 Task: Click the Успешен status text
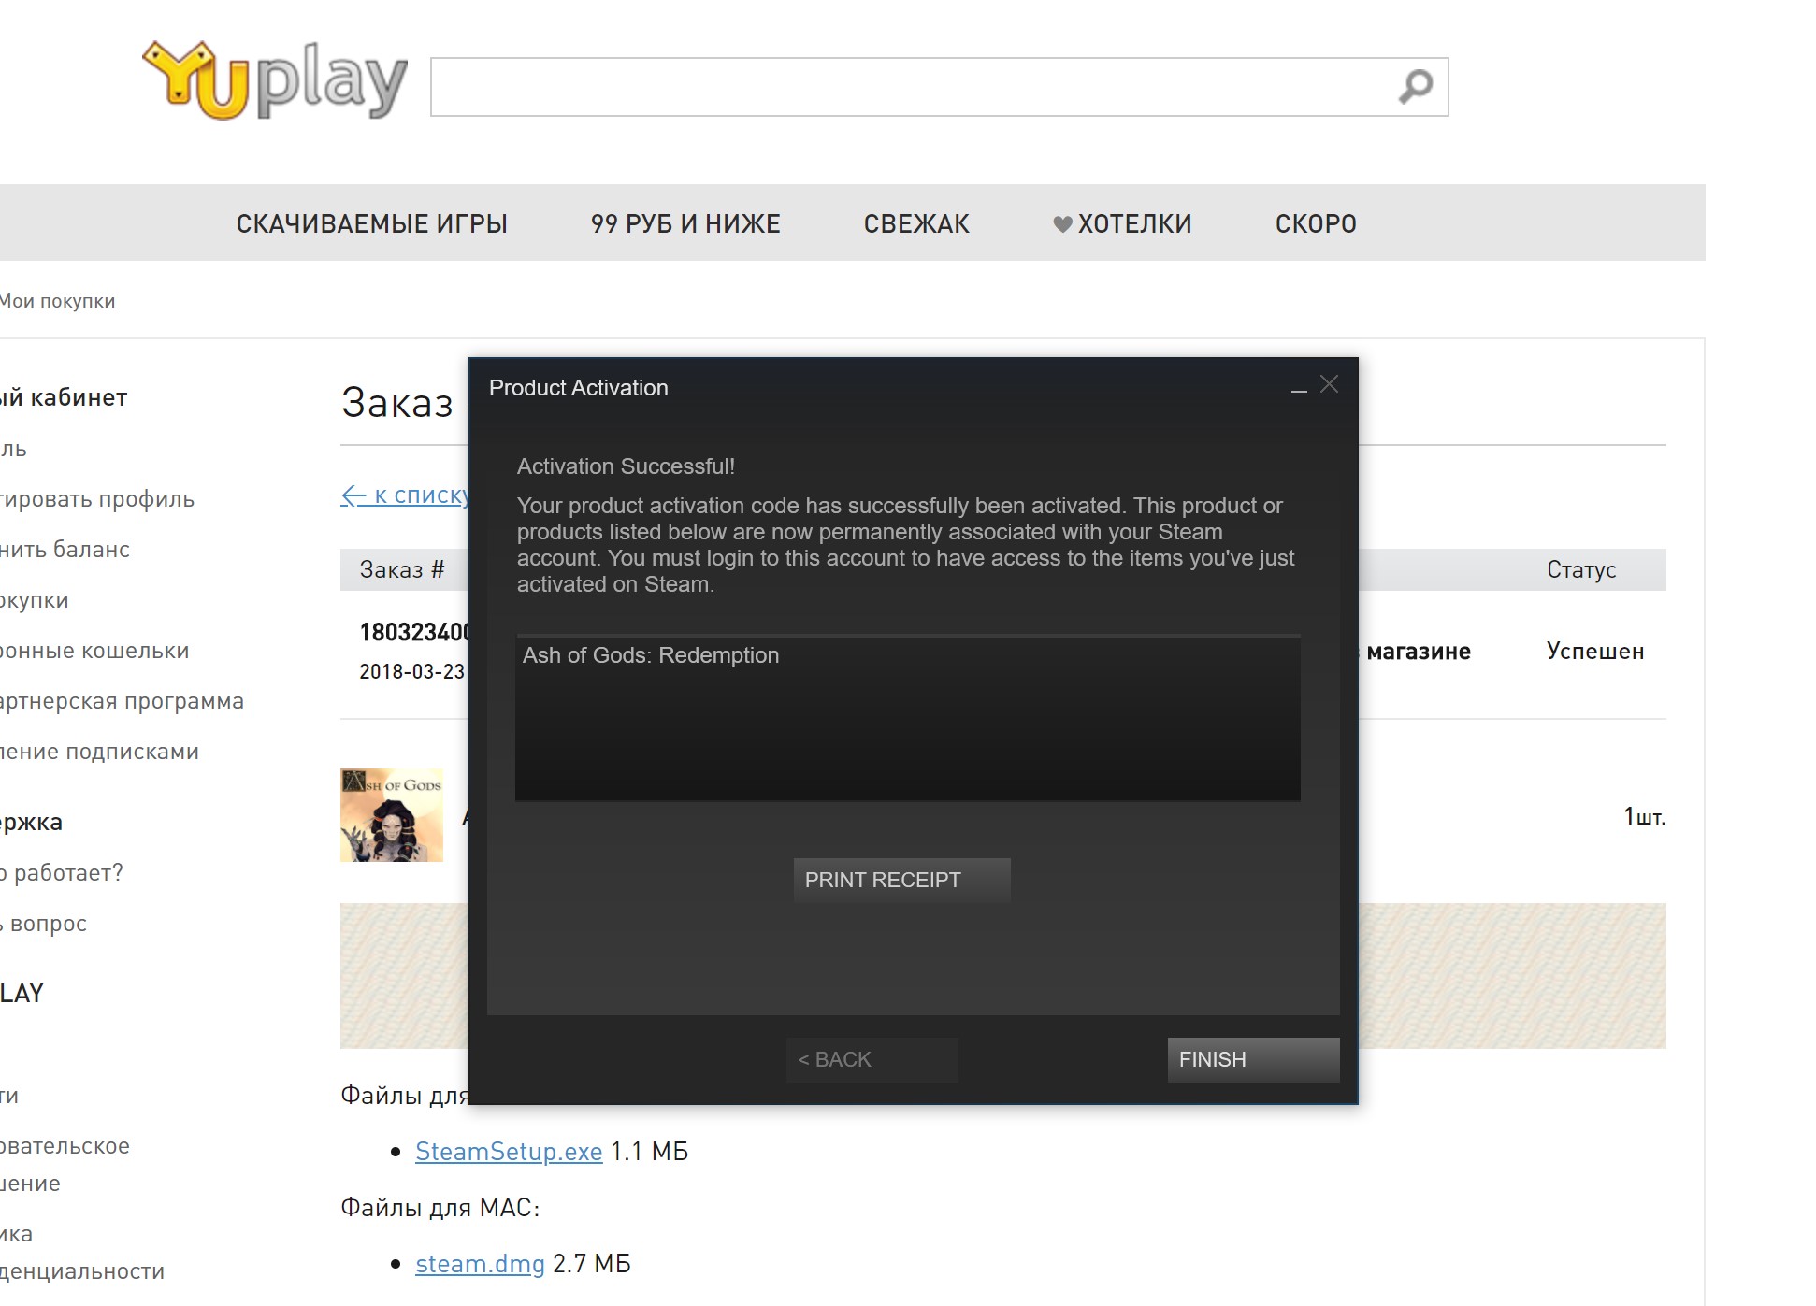[1595, 652]
